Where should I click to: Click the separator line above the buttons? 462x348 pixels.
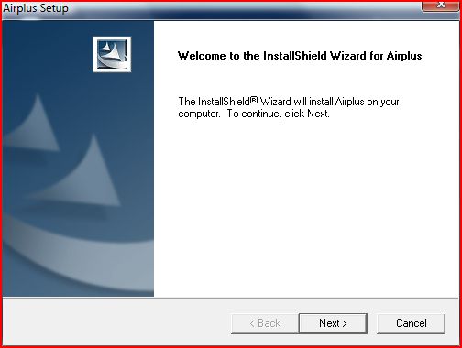(x=231, y=298)
